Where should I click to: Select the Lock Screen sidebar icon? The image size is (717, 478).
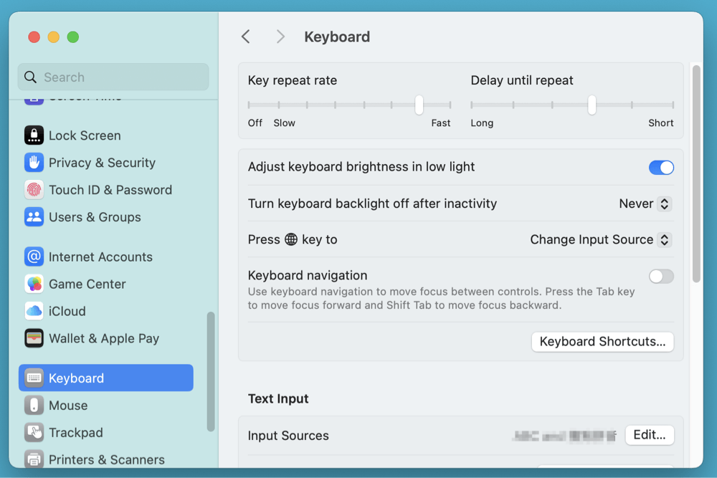(34, 135)
